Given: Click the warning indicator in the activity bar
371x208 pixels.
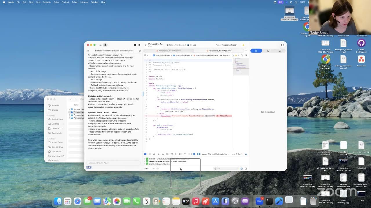Looking at the screenshot, I should tap(243, 45).
